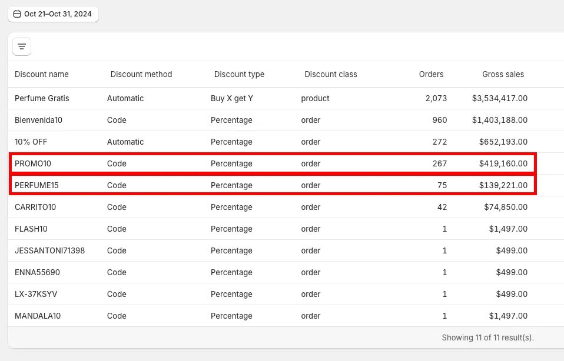Select the FLASH10 discount entry
The height and width of the screenshot is (361, 564).
31,229
